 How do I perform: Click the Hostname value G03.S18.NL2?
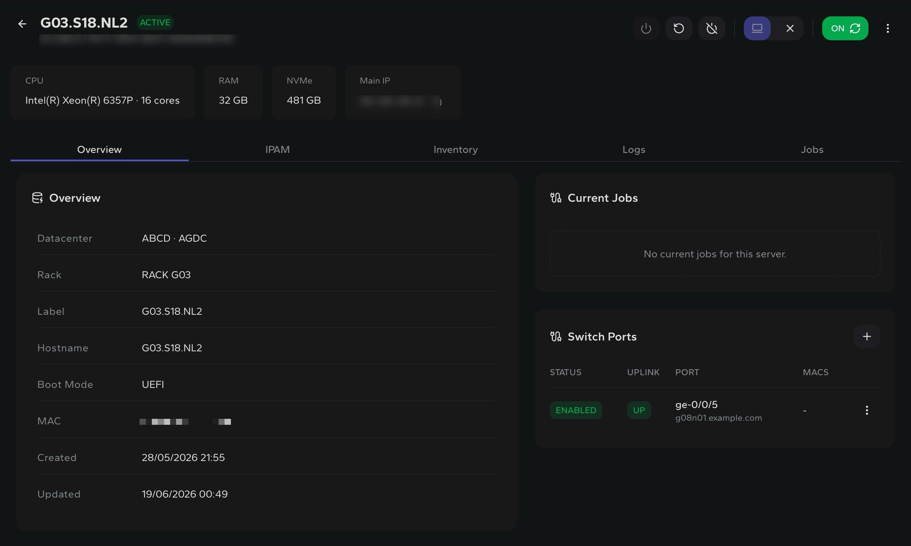point(172,348)
